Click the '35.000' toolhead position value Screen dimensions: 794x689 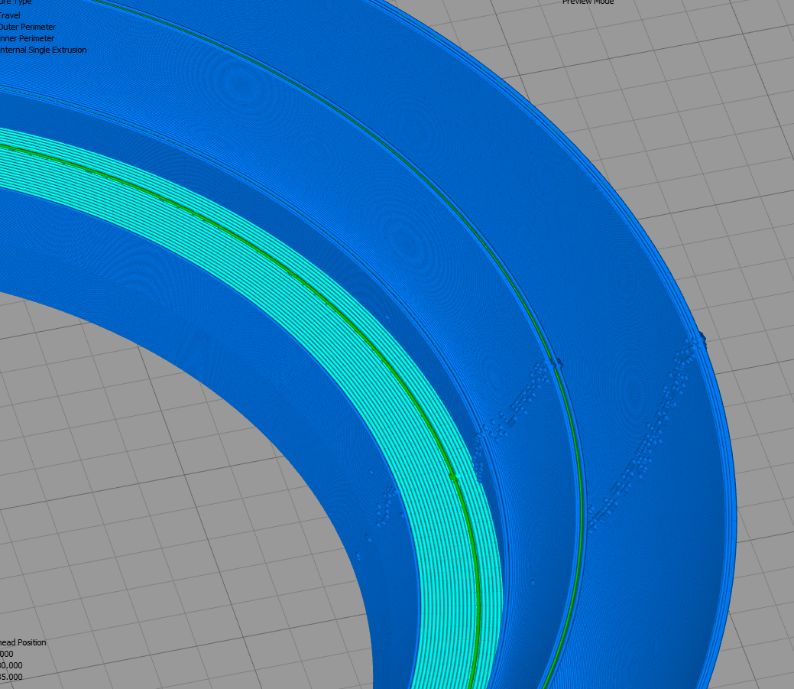pyautogui.click(x=11, y=677)
